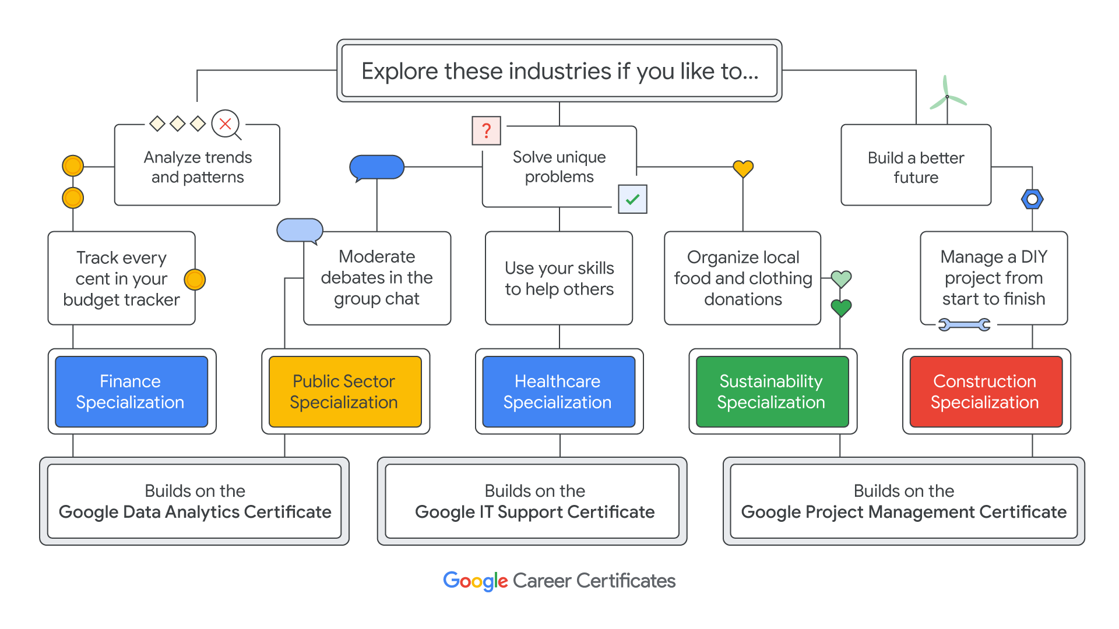This screenshot has width=1119, height=629.
Task: Click the light blue chat bubble icon
Action: [x=299, y=230]
